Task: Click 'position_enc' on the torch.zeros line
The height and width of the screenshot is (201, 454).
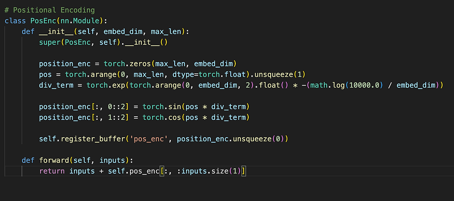Action: click(x=64, y=64)
